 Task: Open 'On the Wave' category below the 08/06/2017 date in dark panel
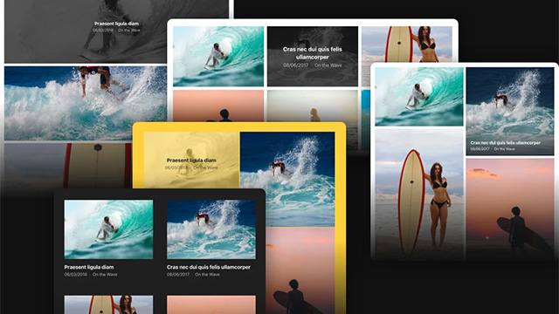click(207, 275)
